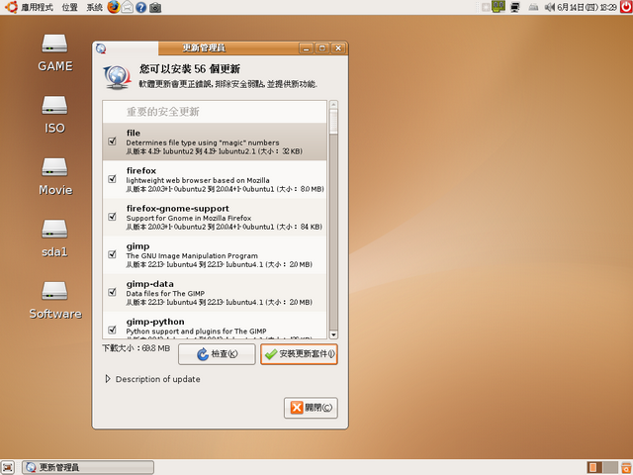Expand the Description of update section

[x=108, y=379]
